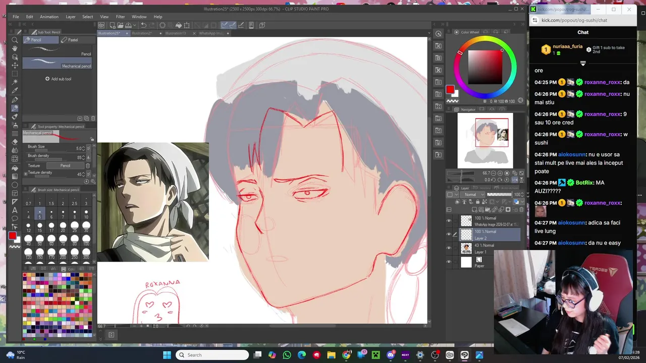Hide Layer 2 with eye icon
The width and height of the screenshot is (646, 363).
449,234
